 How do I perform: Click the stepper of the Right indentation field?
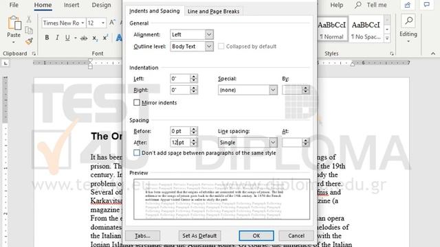point(194,90)
